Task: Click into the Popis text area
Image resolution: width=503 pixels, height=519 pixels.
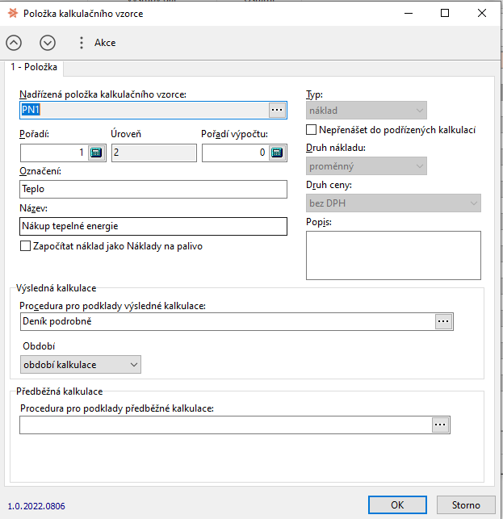Action: [x=393, y=255]
